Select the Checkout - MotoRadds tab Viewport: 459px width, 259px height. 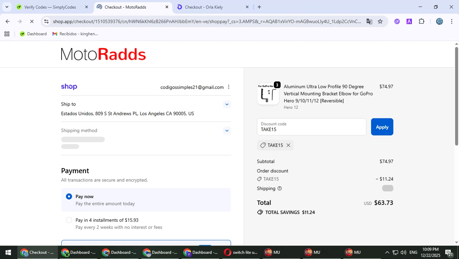click(x=125, y=7)
